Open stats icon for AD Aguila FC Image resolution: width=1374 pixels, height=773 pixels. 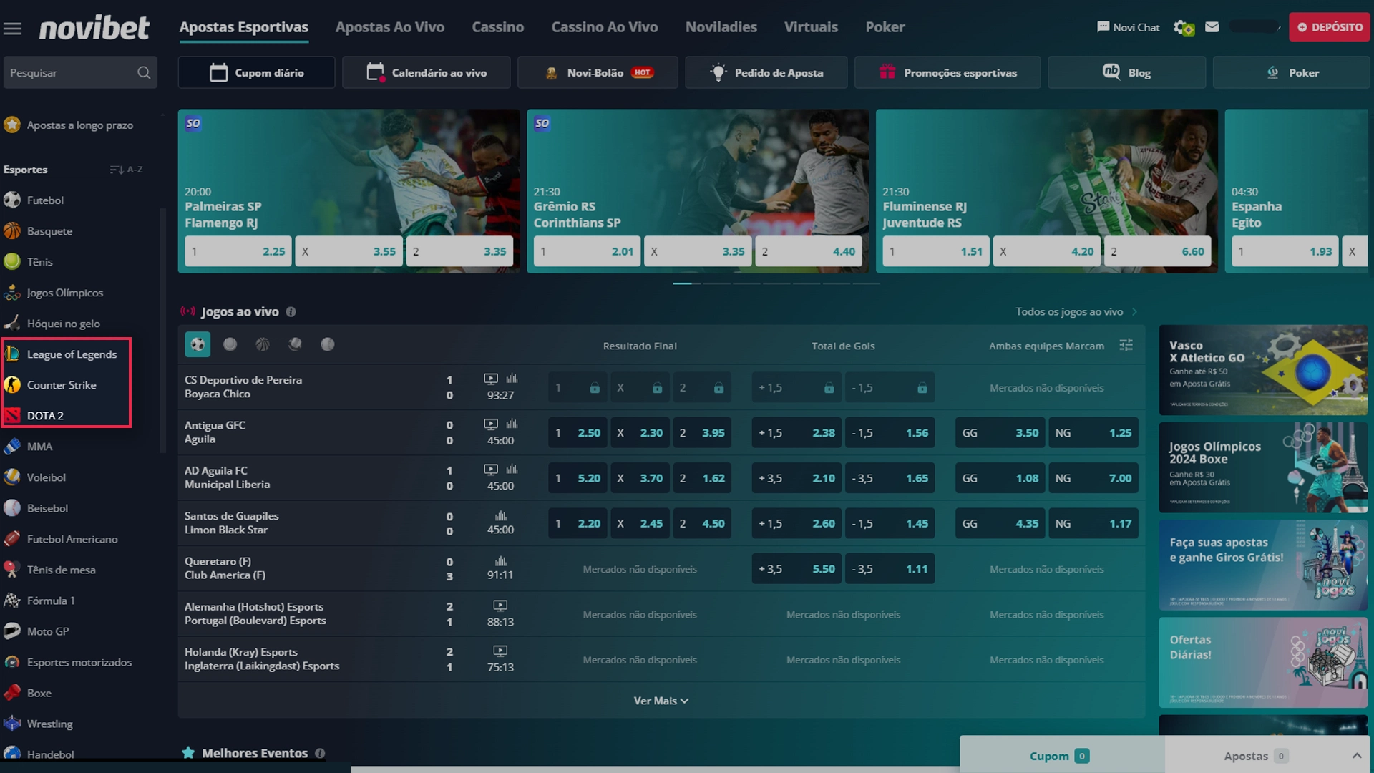(x=512, y=469)
